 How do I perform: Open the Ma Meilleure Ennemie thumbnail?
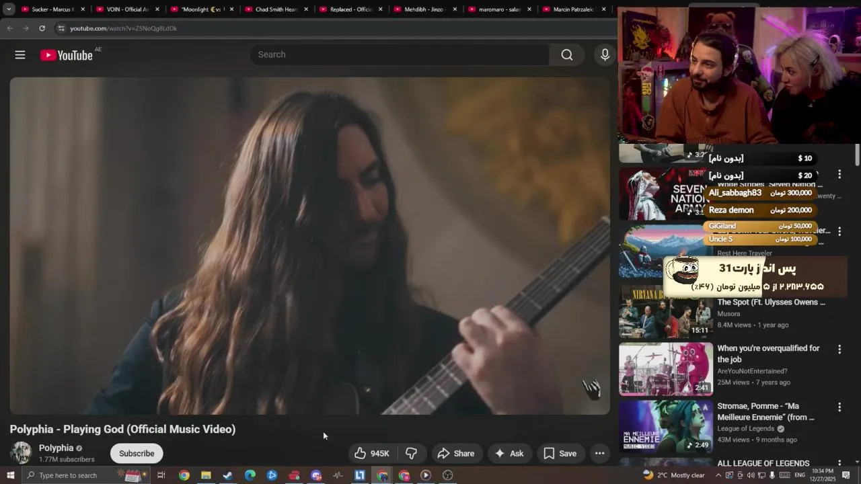point(666,427)
